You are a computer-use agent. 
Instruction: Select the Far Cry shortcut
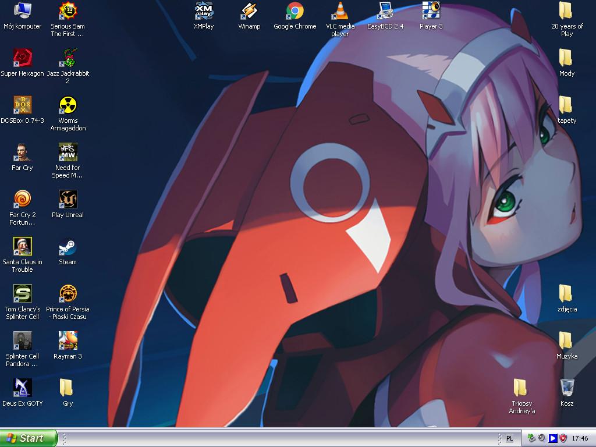(23, 152)
